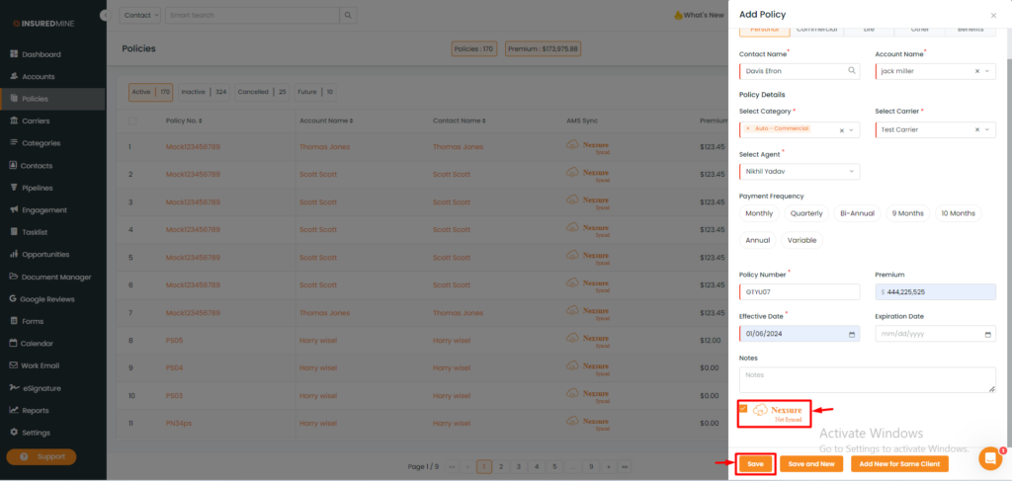Open Document Manager folder icon
Screen dimensions: 1012x481
tap(14, 277)
